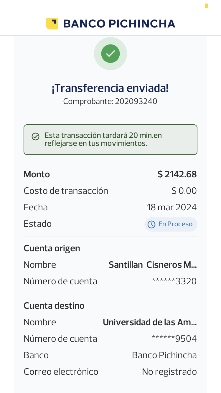The width and height of the screenshot is (221, 393).
Task: Tap destination account number ******9504
Action: pyautogui.click(x=174, y=339)
